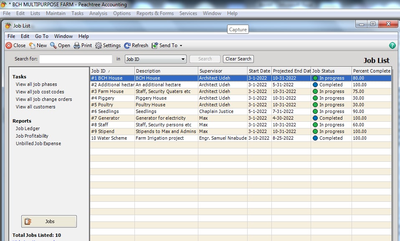
Task: Open the Job Profitability report
Action: [x=32, y=136]
